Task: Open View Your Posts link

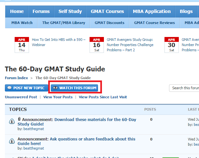Action: [x=58, y=97]
